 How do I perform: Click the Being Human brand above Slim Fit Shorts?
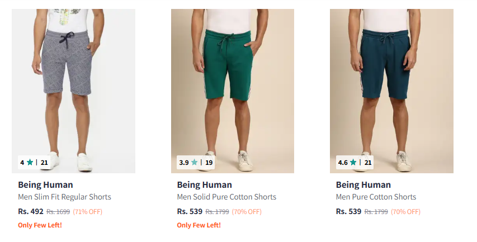45,184
